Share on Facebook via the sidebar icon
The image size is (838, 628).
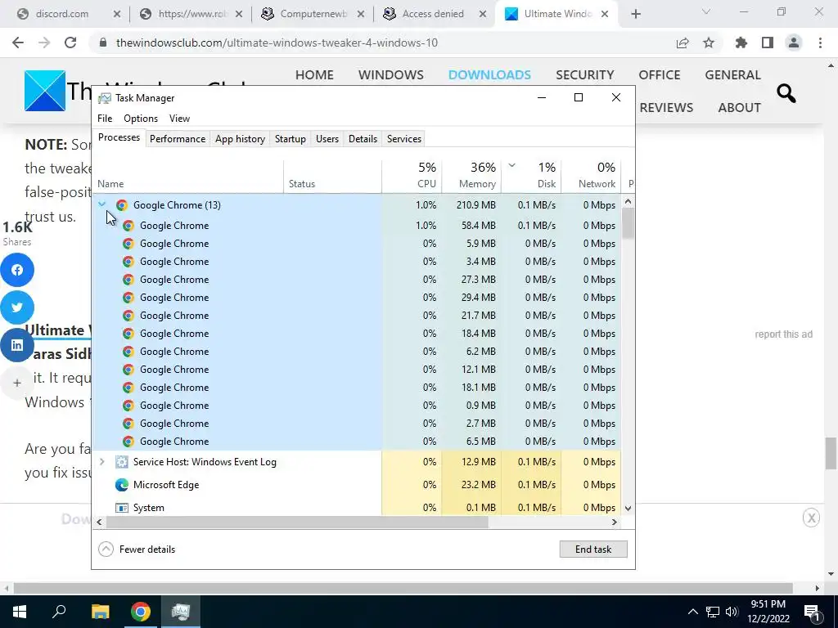pyautogui.click(x=17, y=270)
